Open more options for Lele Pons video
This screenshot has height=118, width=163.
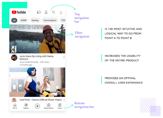[64, 100]
